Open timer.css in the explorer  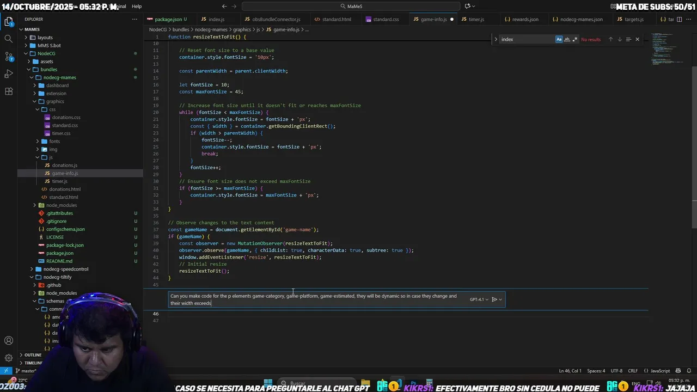(61, 133)
